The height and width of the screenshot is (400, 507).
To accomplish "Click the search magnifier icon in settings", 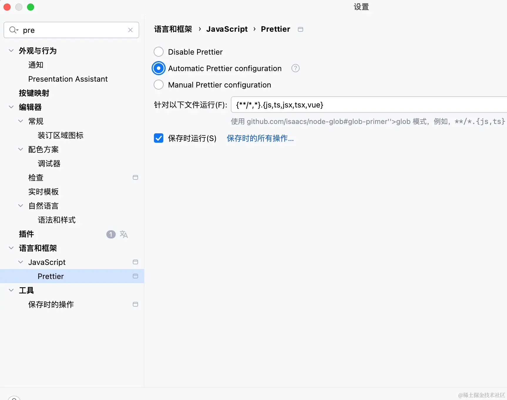I will click(x=14, y=30).
